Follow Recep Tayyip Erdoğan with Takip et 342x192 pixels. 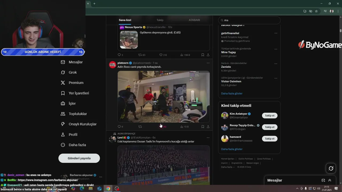(x=270, y=127)
